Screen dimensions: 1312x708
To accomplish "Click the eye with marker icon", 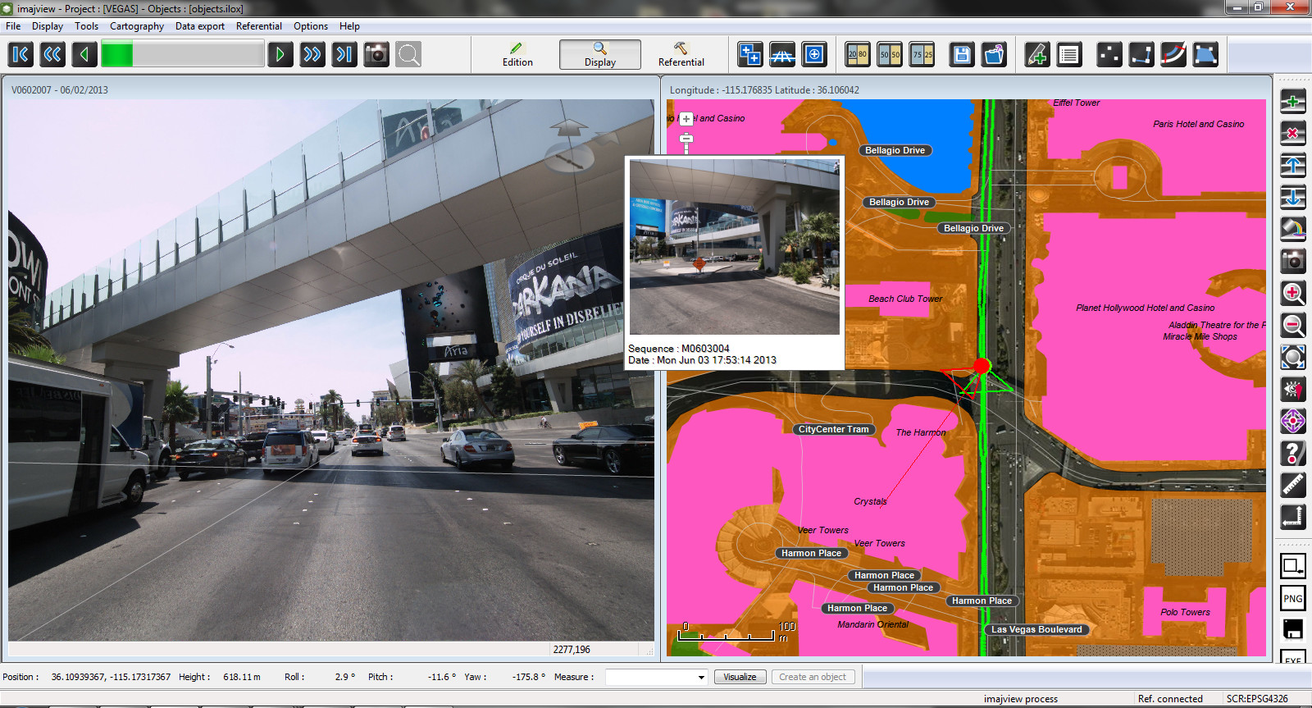I will pos(1293,390).
